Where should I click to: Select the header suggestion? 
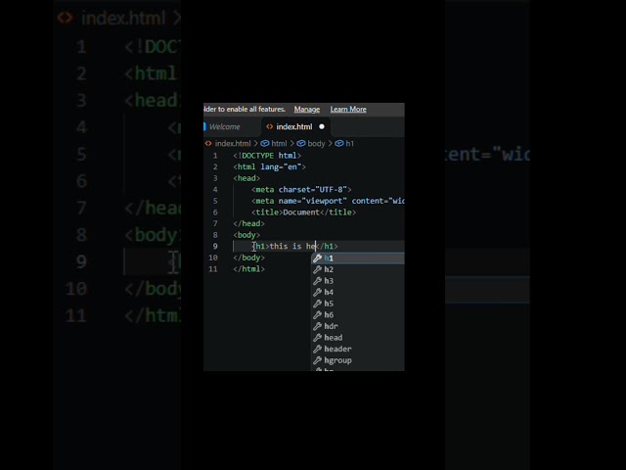pyautogui.click(x=358, y=349)
